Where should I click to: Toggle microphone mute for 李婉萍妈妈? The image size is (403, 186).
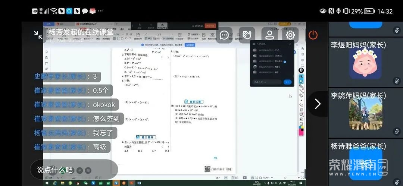pyautogui.click(x=397, y=131)
